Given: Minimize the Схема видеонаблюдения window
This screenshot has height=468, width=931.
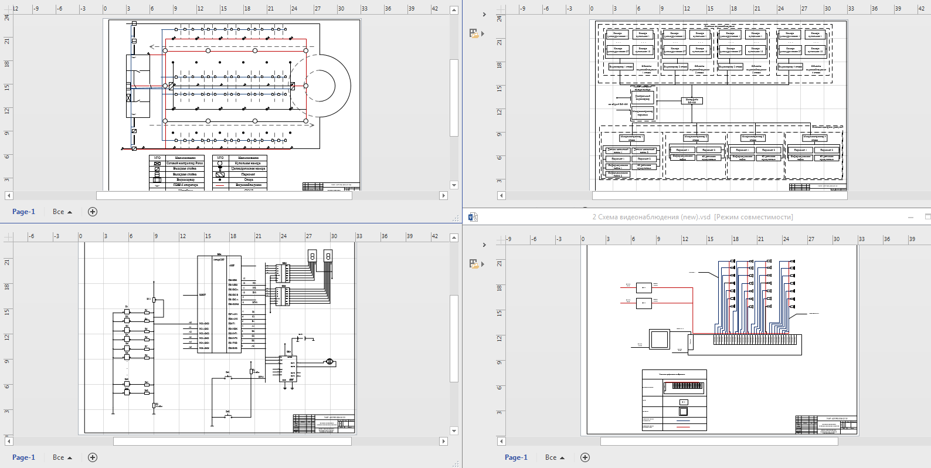Looking at the screenshot, I should tap(910, 217).
